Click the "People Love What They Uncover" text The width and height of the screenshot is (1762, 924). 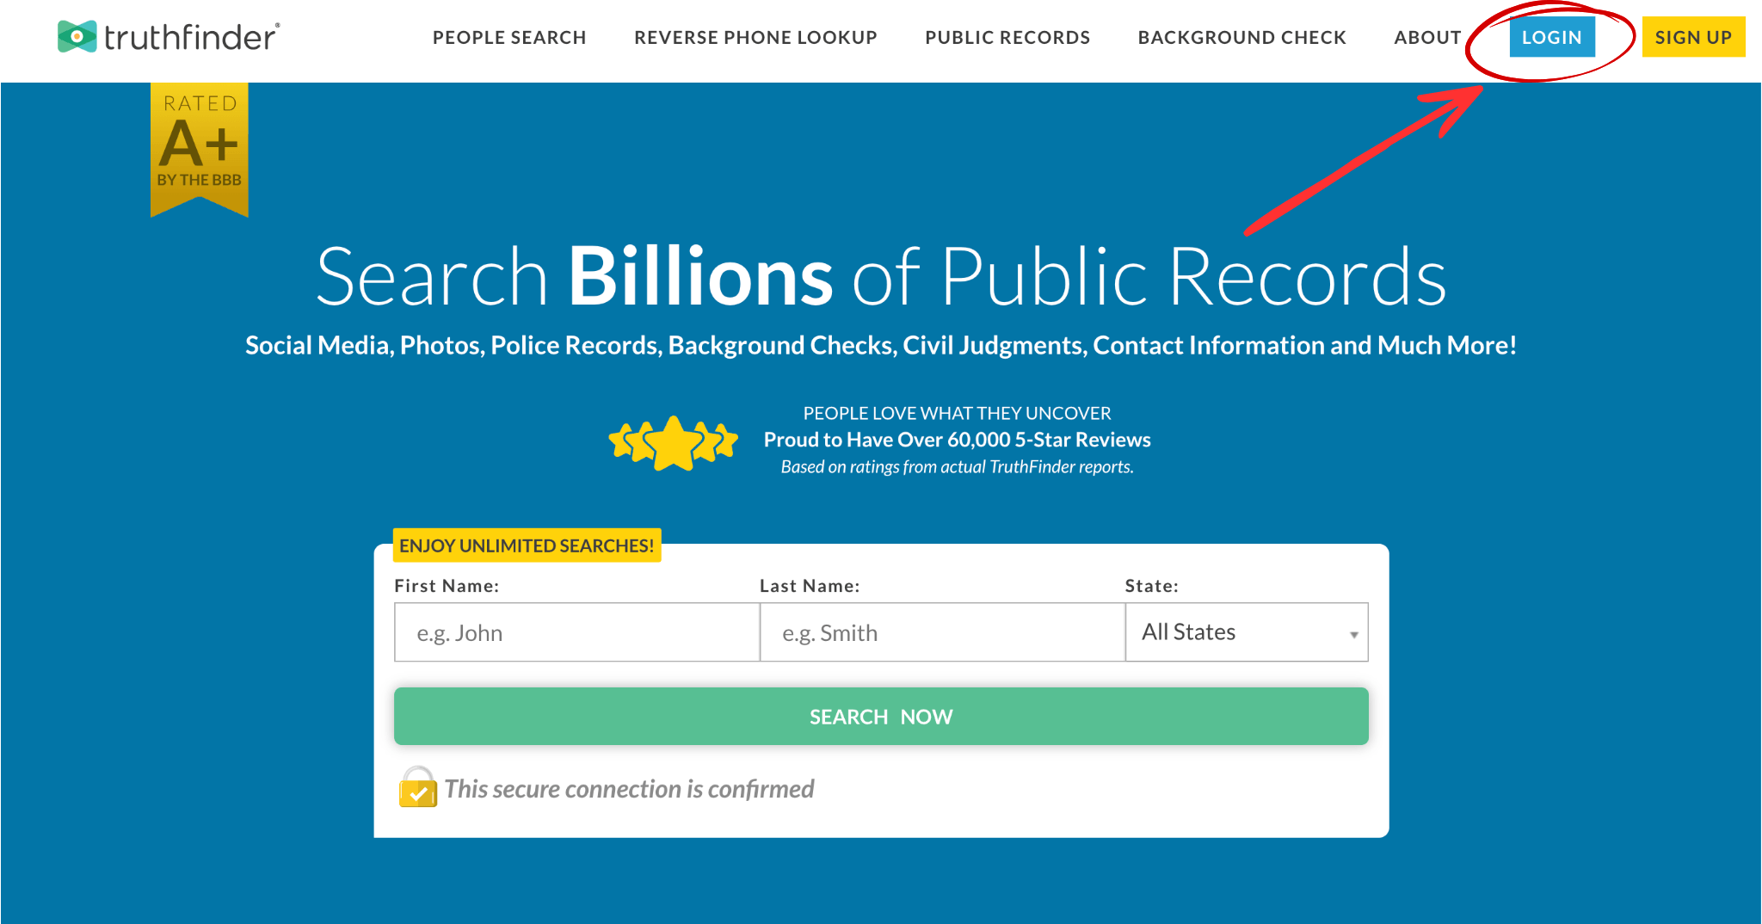pyautogui.click(x=957, y=413)
